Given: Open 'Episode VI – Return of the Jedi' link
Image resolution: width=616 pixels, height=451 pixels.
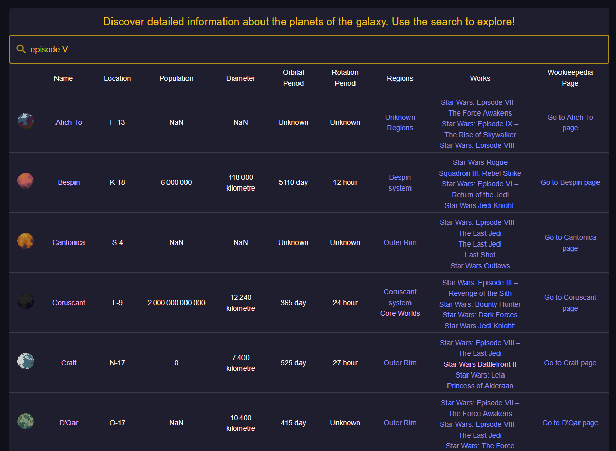Looking at the screenshot, I should pos(480,190).
